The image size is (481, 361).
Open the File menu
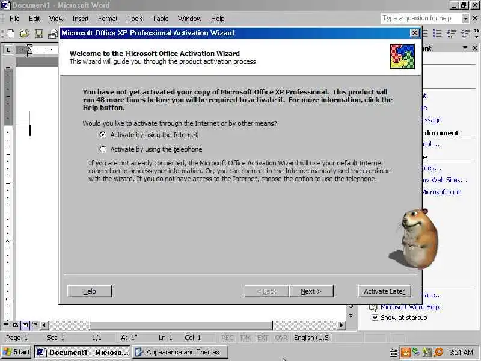(x=14, y=19)
